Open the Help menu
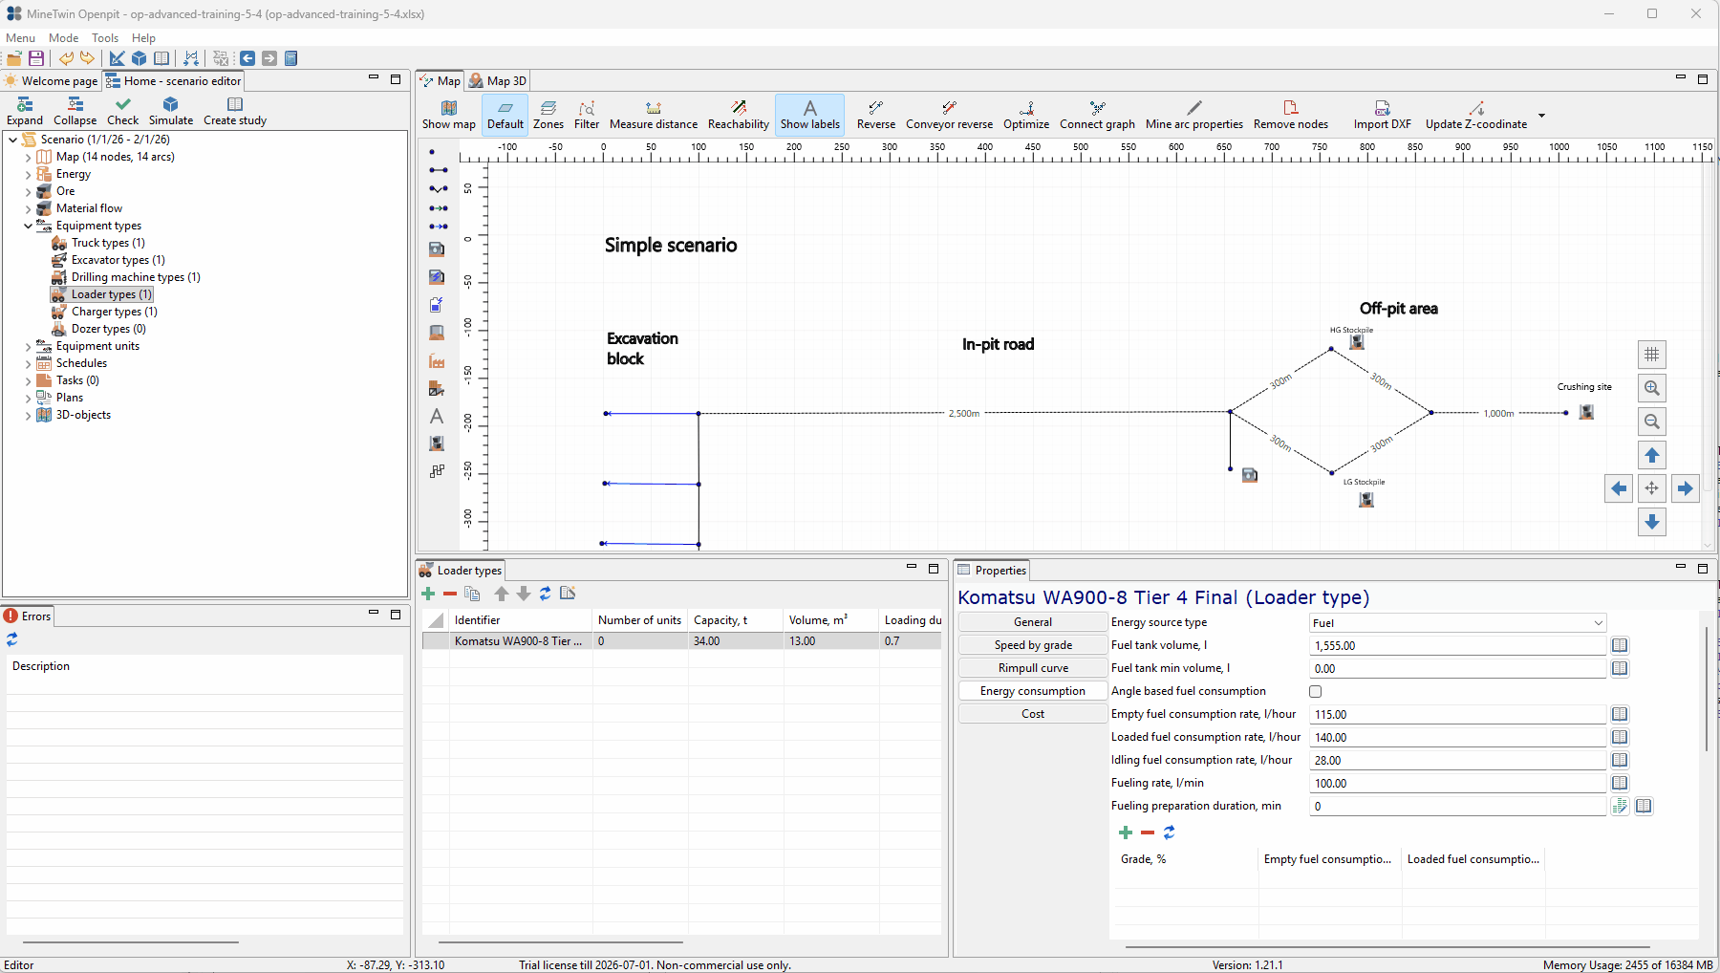The height and width of the screenshot is (973, 1720). point(143,38)
